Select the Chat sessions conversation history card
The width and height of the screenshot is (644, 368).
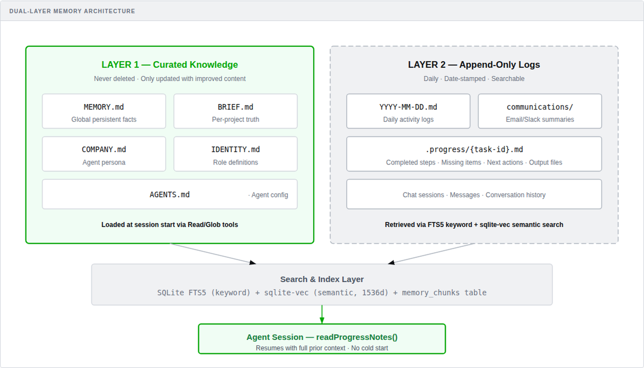tap(474, 194)
